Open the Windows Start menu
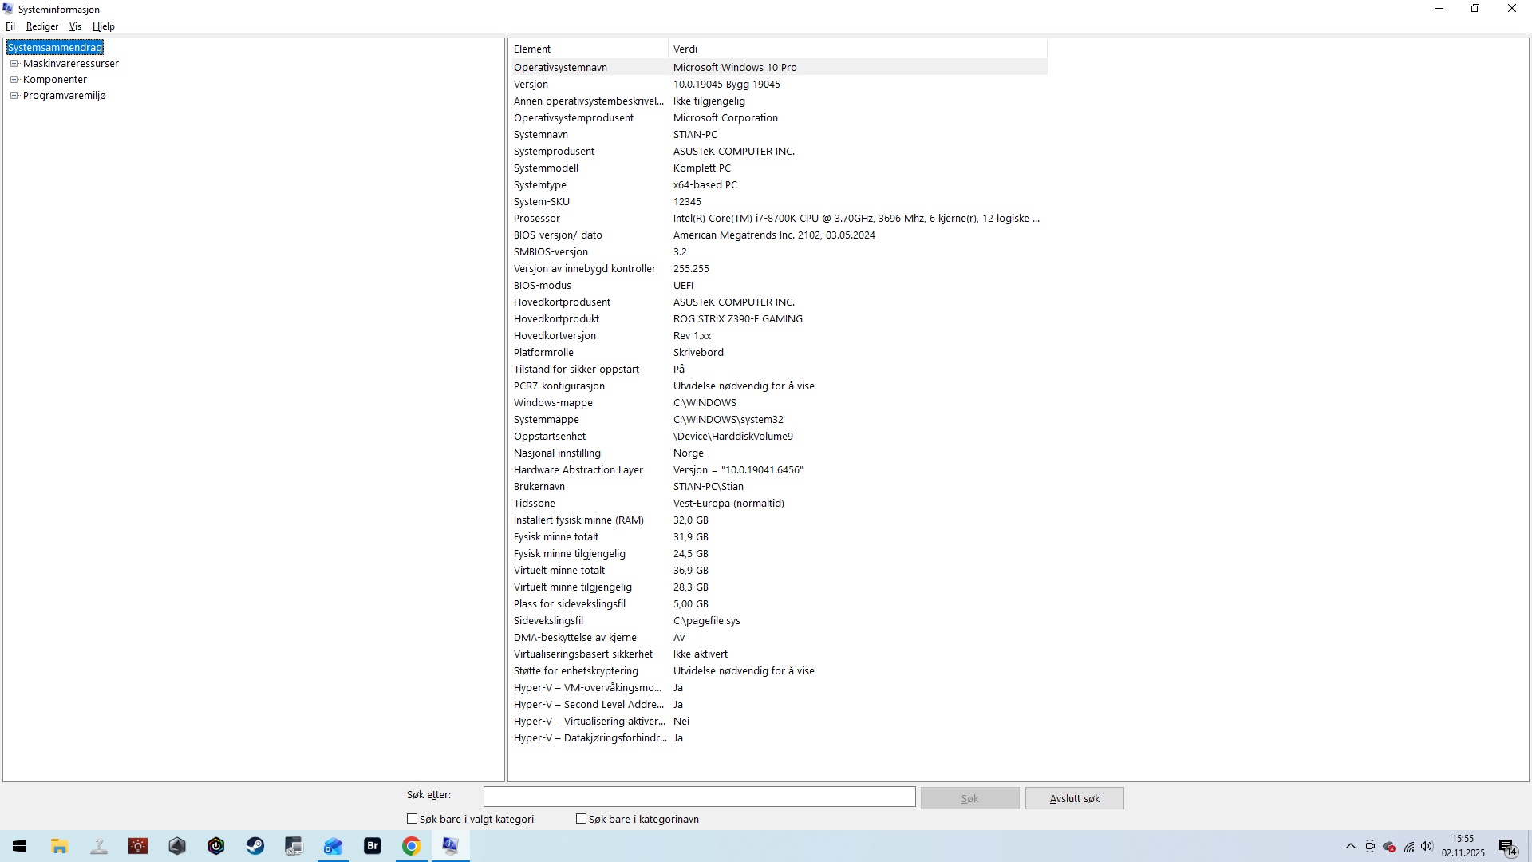This screenshot has height=862, width=1532. pos(19,846)
